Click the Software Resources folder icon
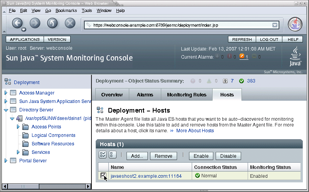The image size is (309, 192). [25, 144]
